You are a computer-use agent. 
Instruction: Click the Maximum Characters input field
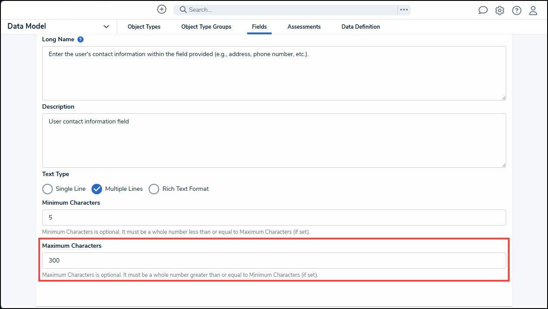[274, 260]
